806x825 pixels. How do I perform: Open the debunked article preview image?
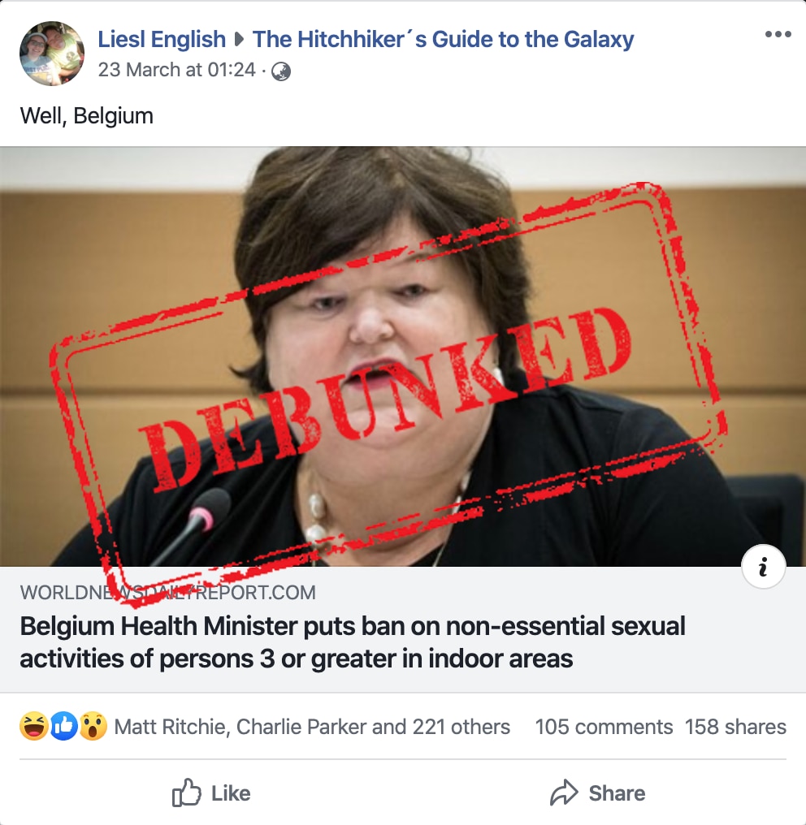[x=403, y=356]
